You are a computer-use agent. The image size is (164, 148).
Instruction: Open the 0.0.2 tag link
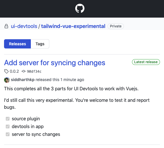tap(14, 71)
